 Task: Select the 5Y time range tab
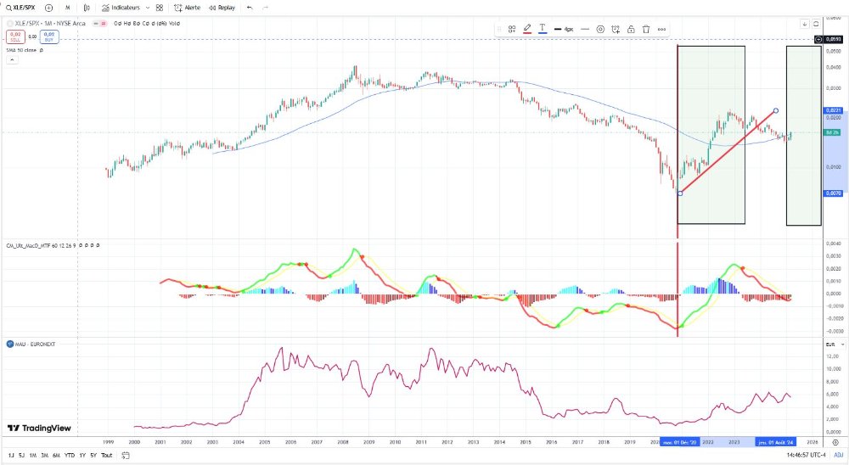click(93, 455)
